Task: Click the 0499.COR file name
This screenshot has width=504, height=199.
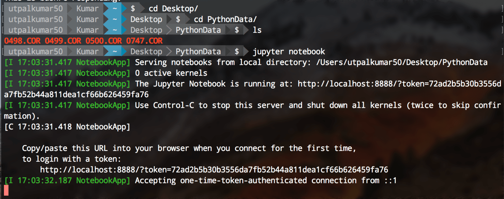Action: pyautogui.click(x=63, y=41)
